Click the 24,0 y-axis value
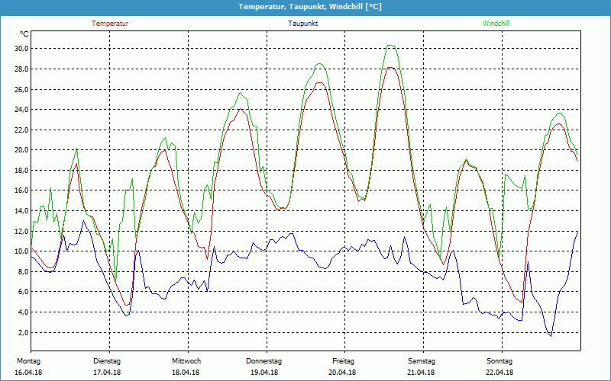The height and width of the screenshot is (381, 611). click(x=21, y=110)
